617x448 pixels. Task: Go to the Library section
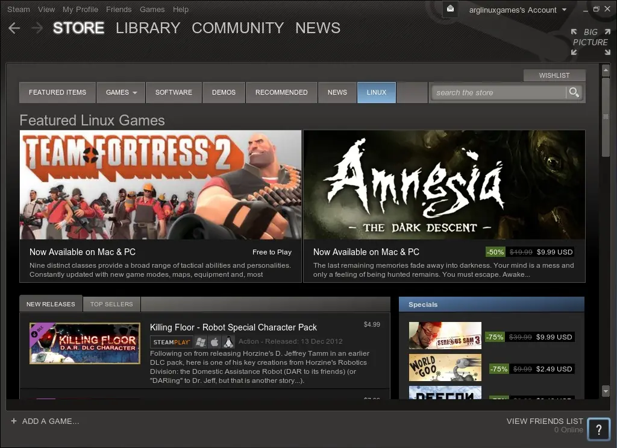pyautogui.click(x=148, y=28)
